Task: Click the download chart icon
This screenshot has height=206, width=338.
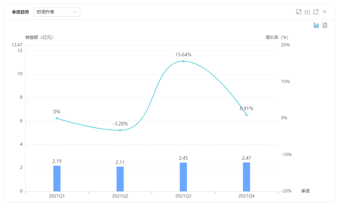Action: point(307,12)
